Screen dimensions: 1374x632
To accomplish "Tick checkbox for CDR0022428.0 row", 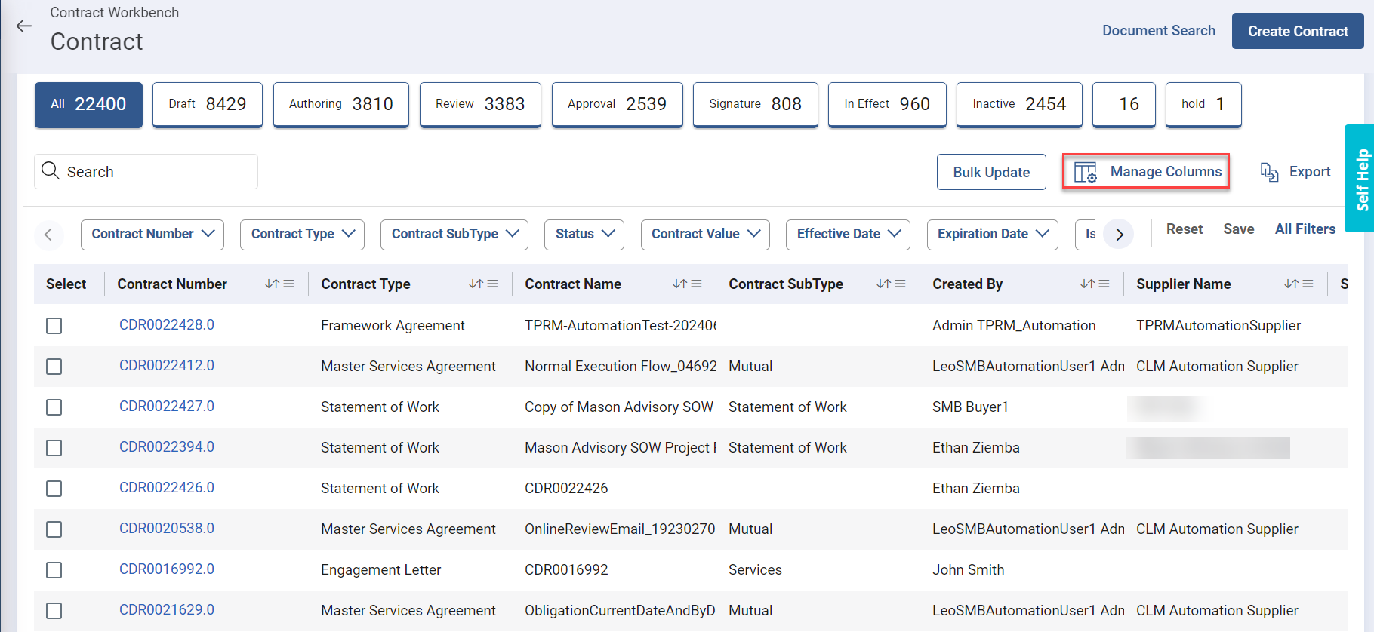I will click(x=54, y=326).
